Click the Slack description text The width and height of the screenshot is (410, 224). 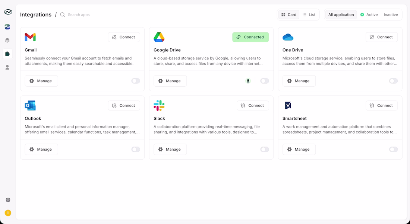coord(206,129)
